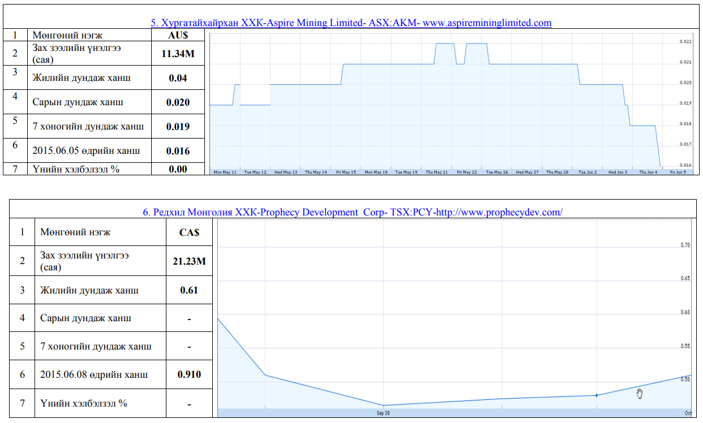This screenshot has width=703, height=423.
Task: Open the Aspire Mining Limited ASX:AKM link
Action: coord(351,23)
